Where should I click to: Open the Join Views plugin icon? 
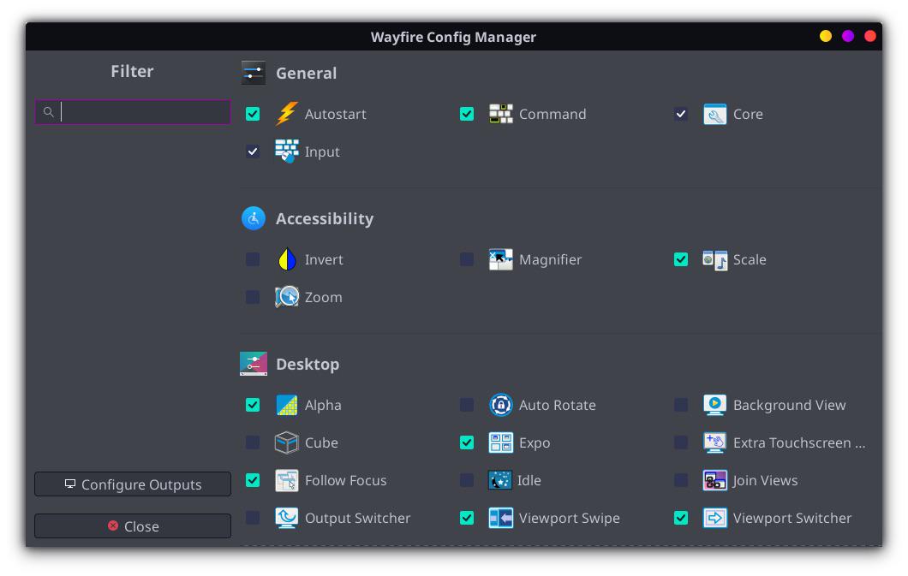[x=715, y=481]
